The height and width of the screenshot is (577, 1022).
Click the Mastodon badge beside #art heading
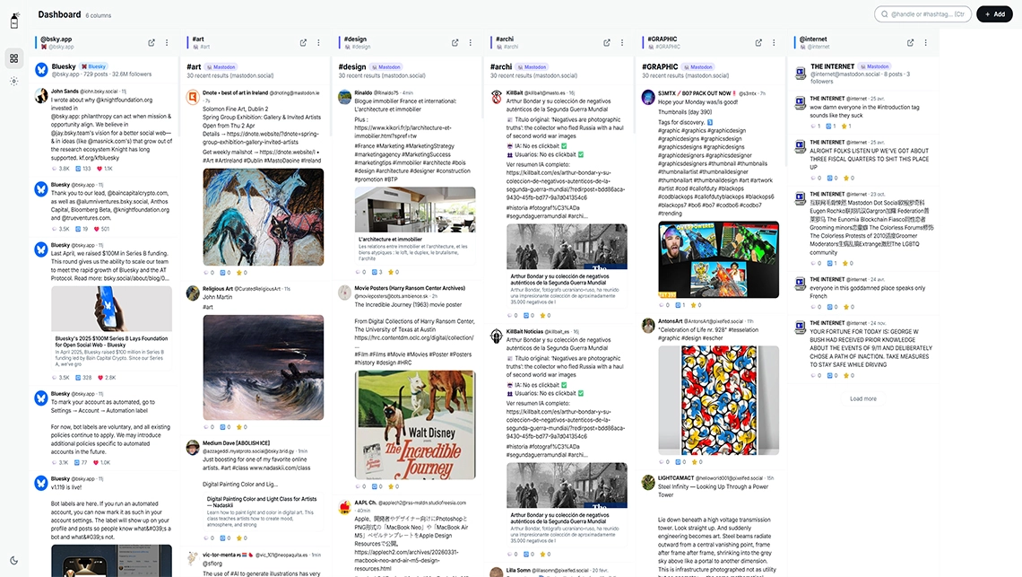pyautogui.click(x=221, y=66)
